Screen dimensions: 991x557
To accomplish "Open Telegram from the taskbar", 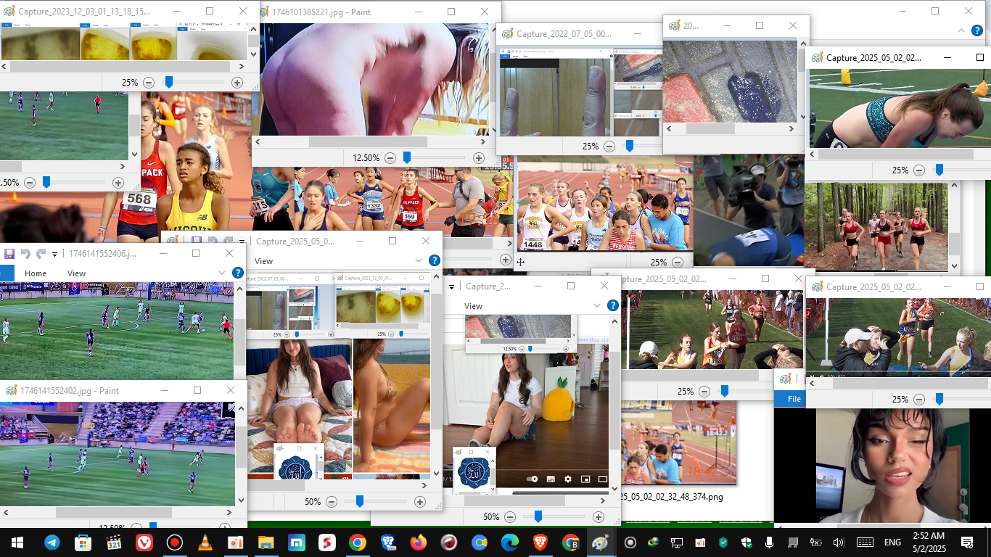I will coord(52,542).
